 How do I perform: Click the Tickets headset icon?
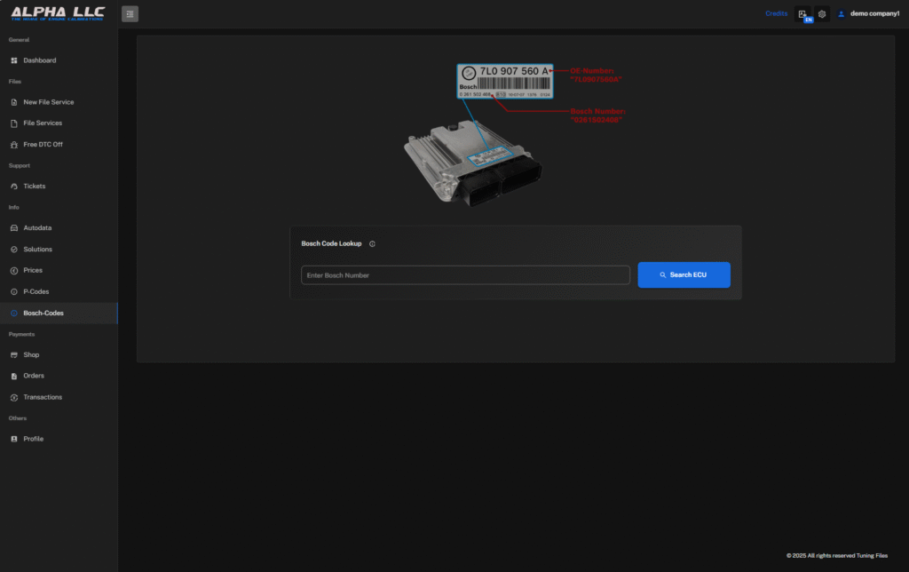click(x=14, y=187)
